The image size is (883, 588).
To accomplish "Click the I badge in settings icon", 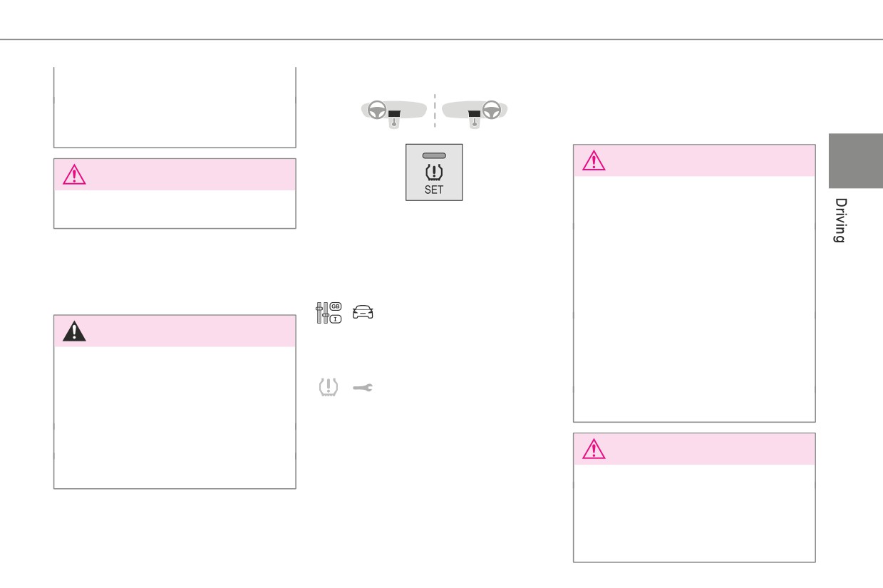I will coord(334,319).
